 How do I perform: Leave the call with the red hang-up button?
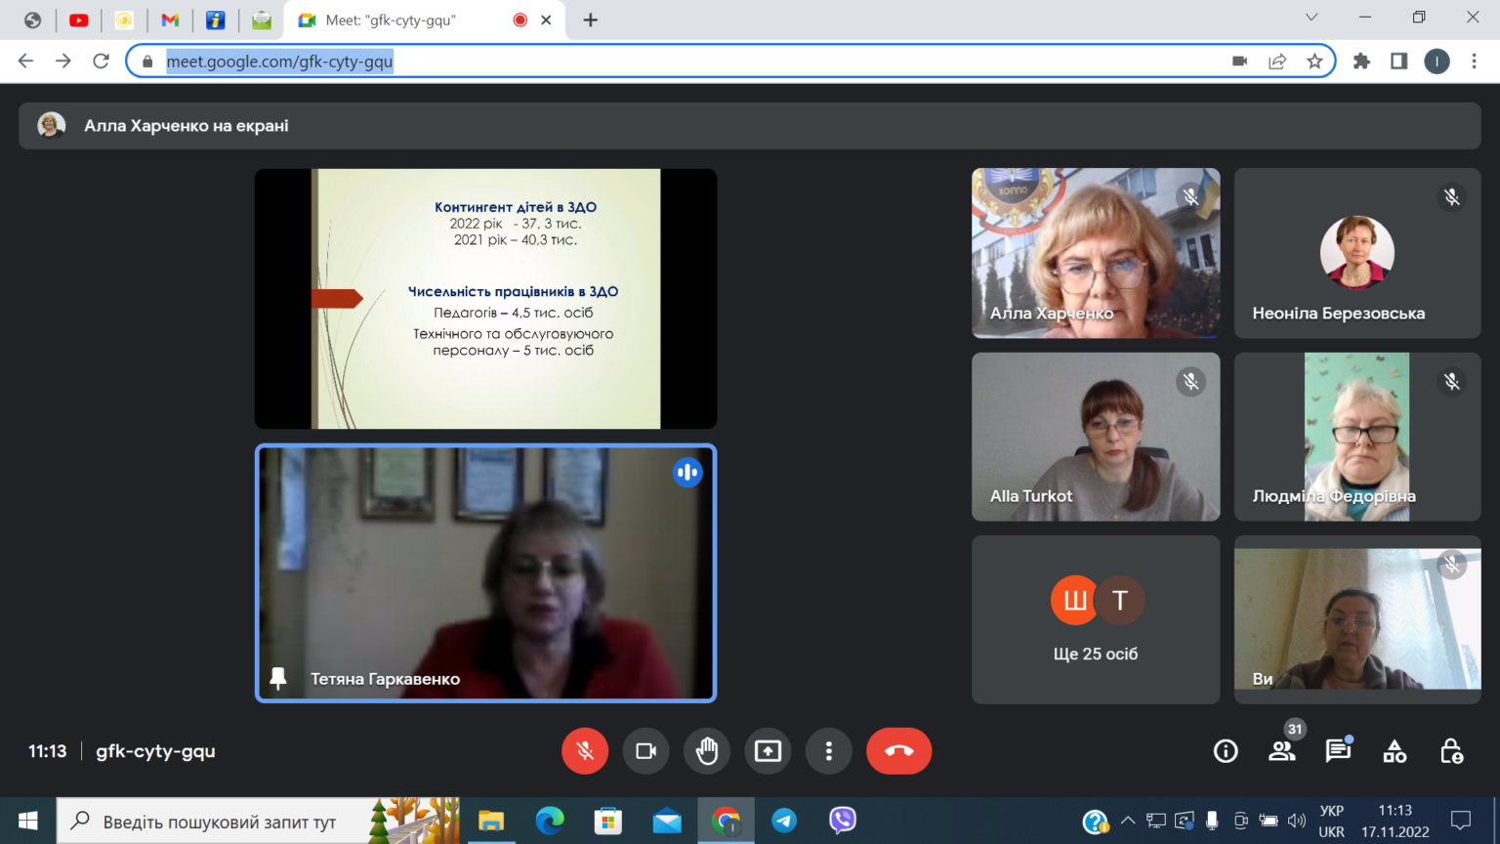pyautogui.click(x=898, y=751)
